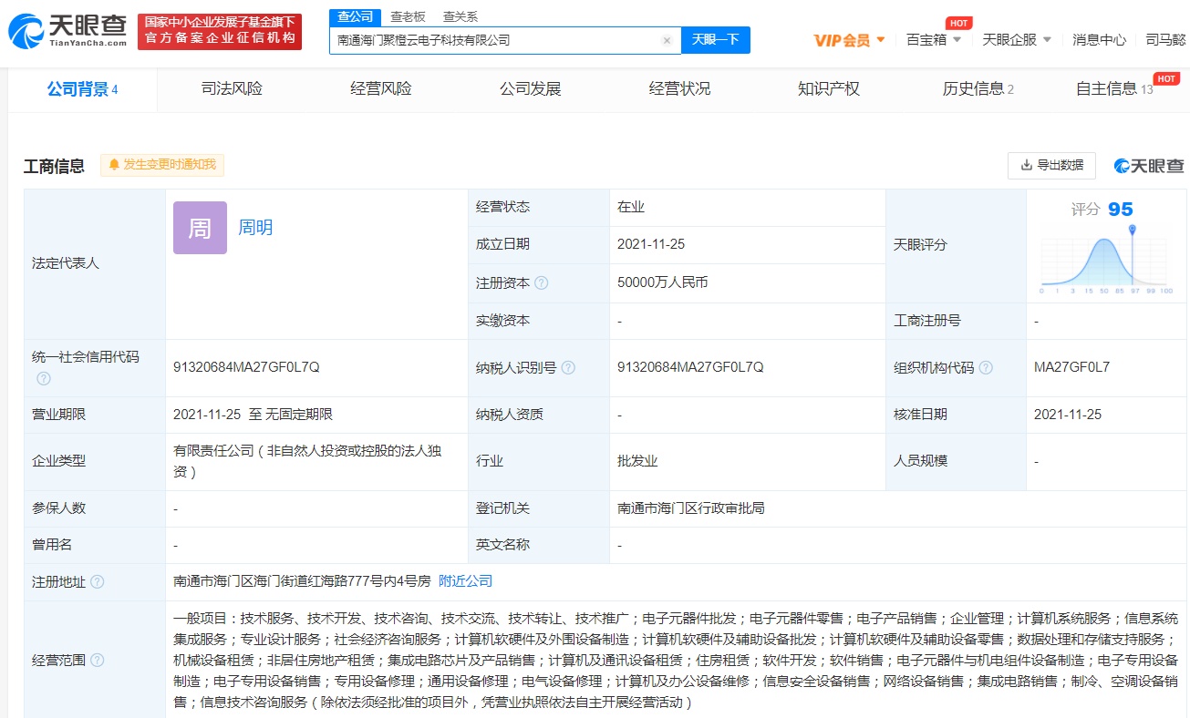Switch to the 司法风险 tab

click(x=232, y=89)
